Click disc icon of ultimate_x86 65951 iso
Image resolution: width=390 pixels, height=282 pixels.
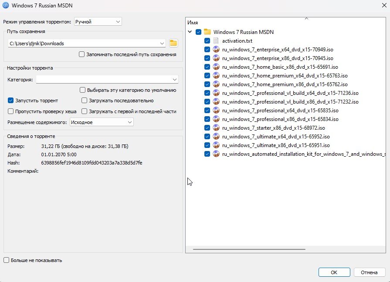(x=216, y=145)
